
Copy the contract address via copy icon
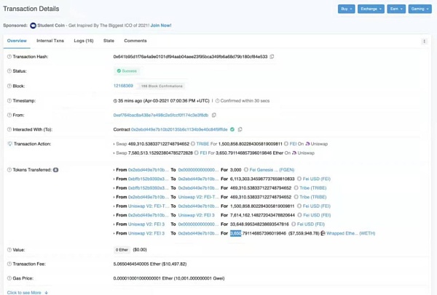(x=240, y=129)
